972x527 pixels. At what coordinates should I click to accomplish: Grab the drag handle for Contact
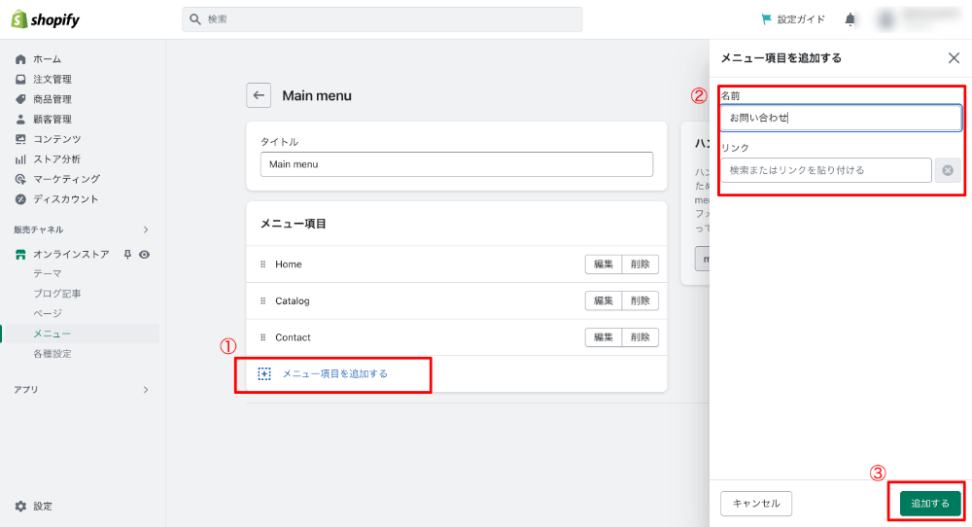pos(262,337)
